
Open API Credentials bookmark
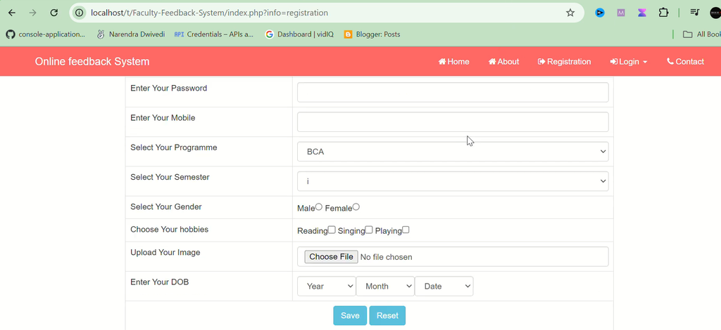point(214,34)
